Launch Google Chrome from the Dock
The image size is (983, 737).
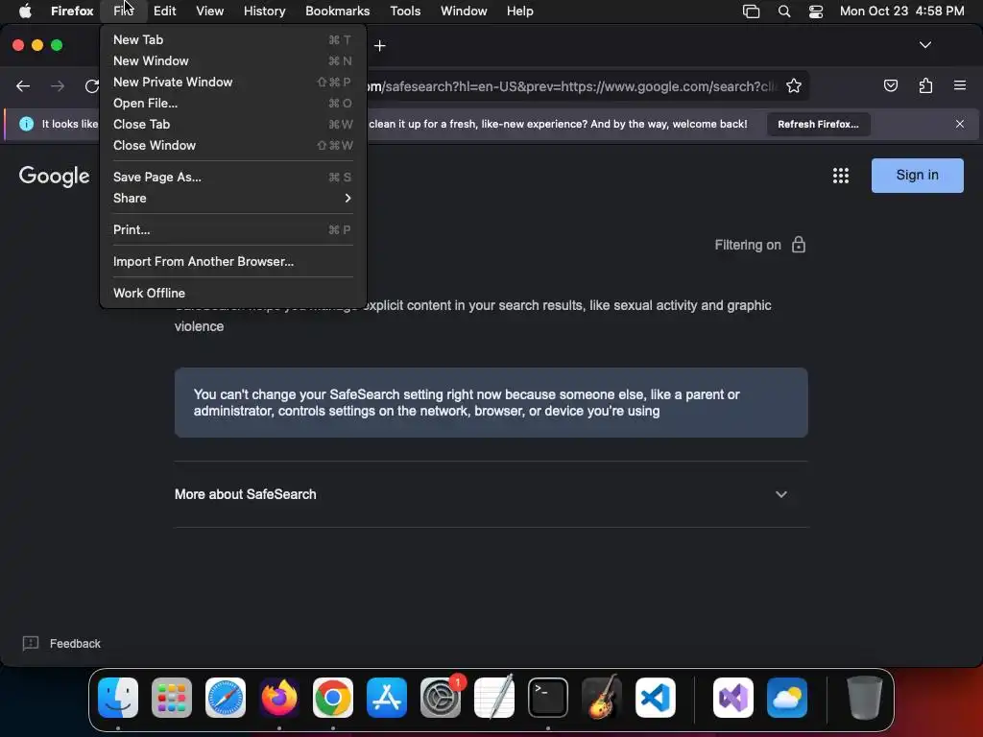tap(333, 698)
